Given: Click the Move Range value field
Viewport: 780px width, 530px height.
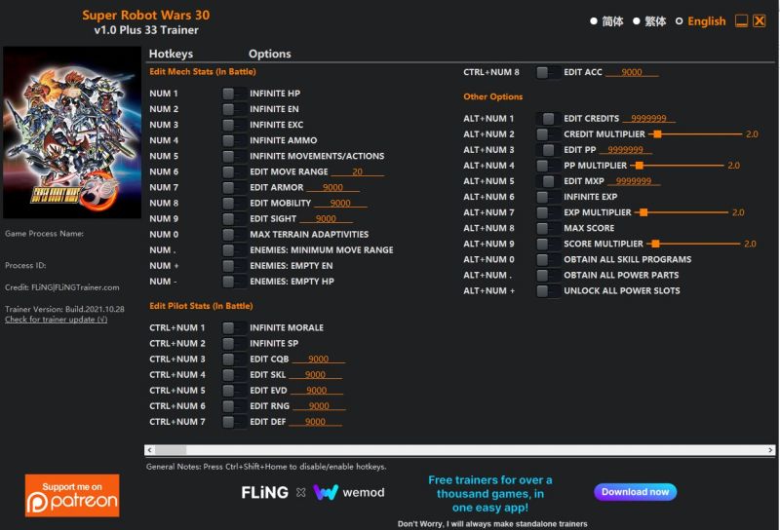Looking at the screenshot, I should pos(358,172).
